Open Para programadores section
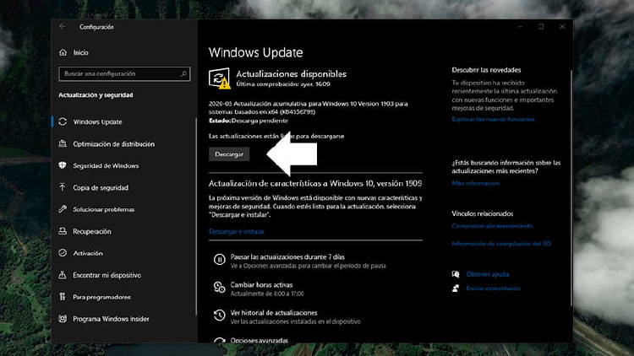Viewport: 634px width, 356px height. coord(101,297)
